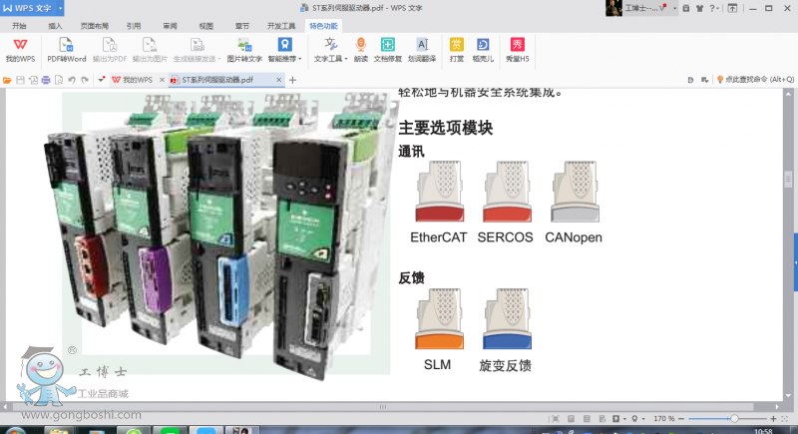Expand the 智能推荐 dropdown
The width and height of the screenshot is (798, 434).
(284, 59)
